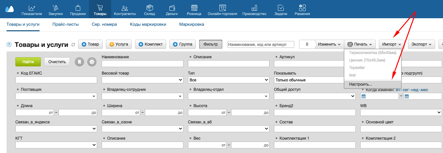The image size is (443, 153).
Task: Click the filter settings gear icon
Action: pos(92,62)
